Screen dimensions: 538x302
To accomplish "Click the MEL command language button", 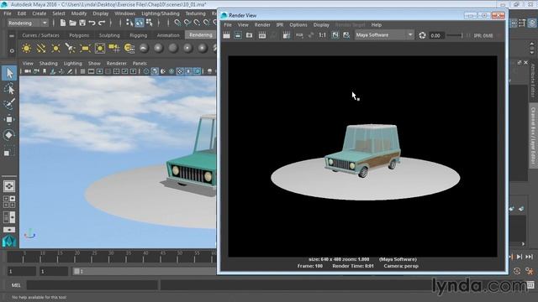I will tap(16, 285).
